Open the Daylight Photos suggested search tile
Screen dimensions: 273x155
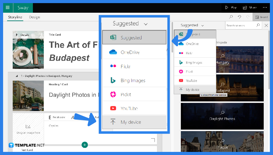pos(222,116)
